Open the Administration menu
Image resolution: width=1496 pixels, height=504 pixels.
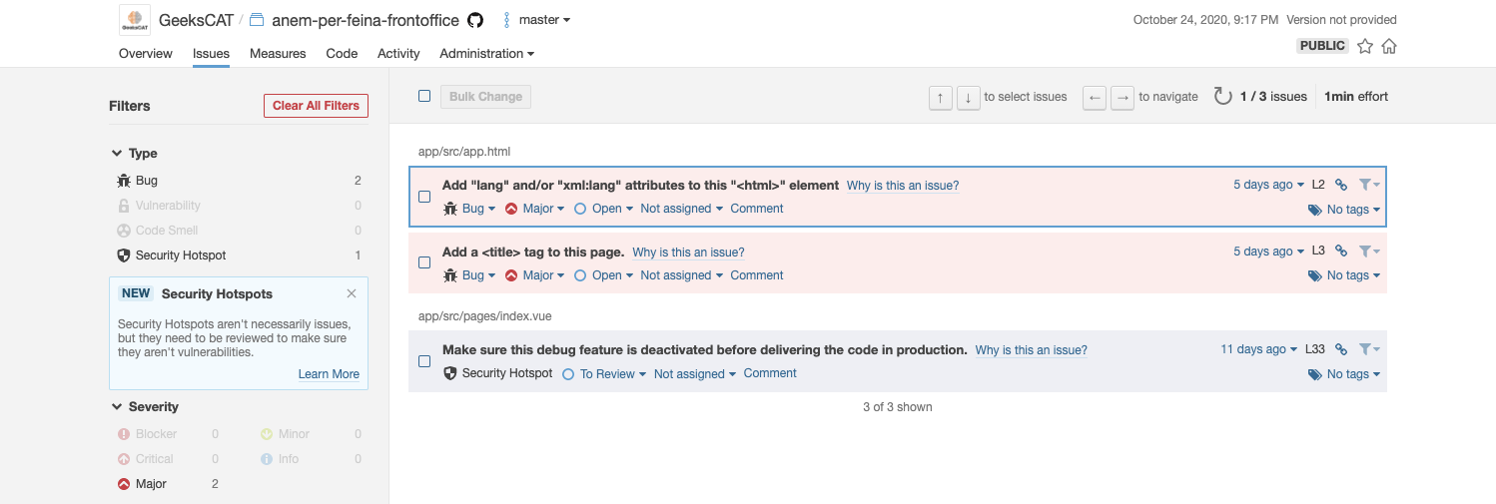pos(486,54)
